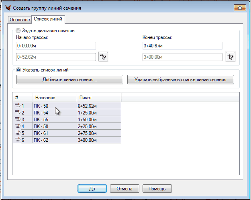251x200 pixels.
Task: Select 'Задать диапазон пикетов' radio button
Action: (x=18, y=30)
